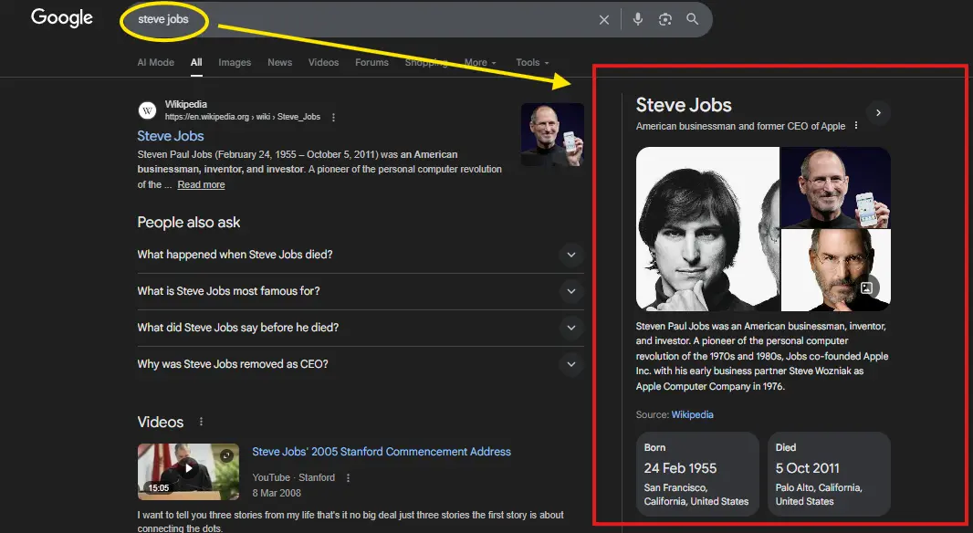Click the Videos section heading

(161, 422)
